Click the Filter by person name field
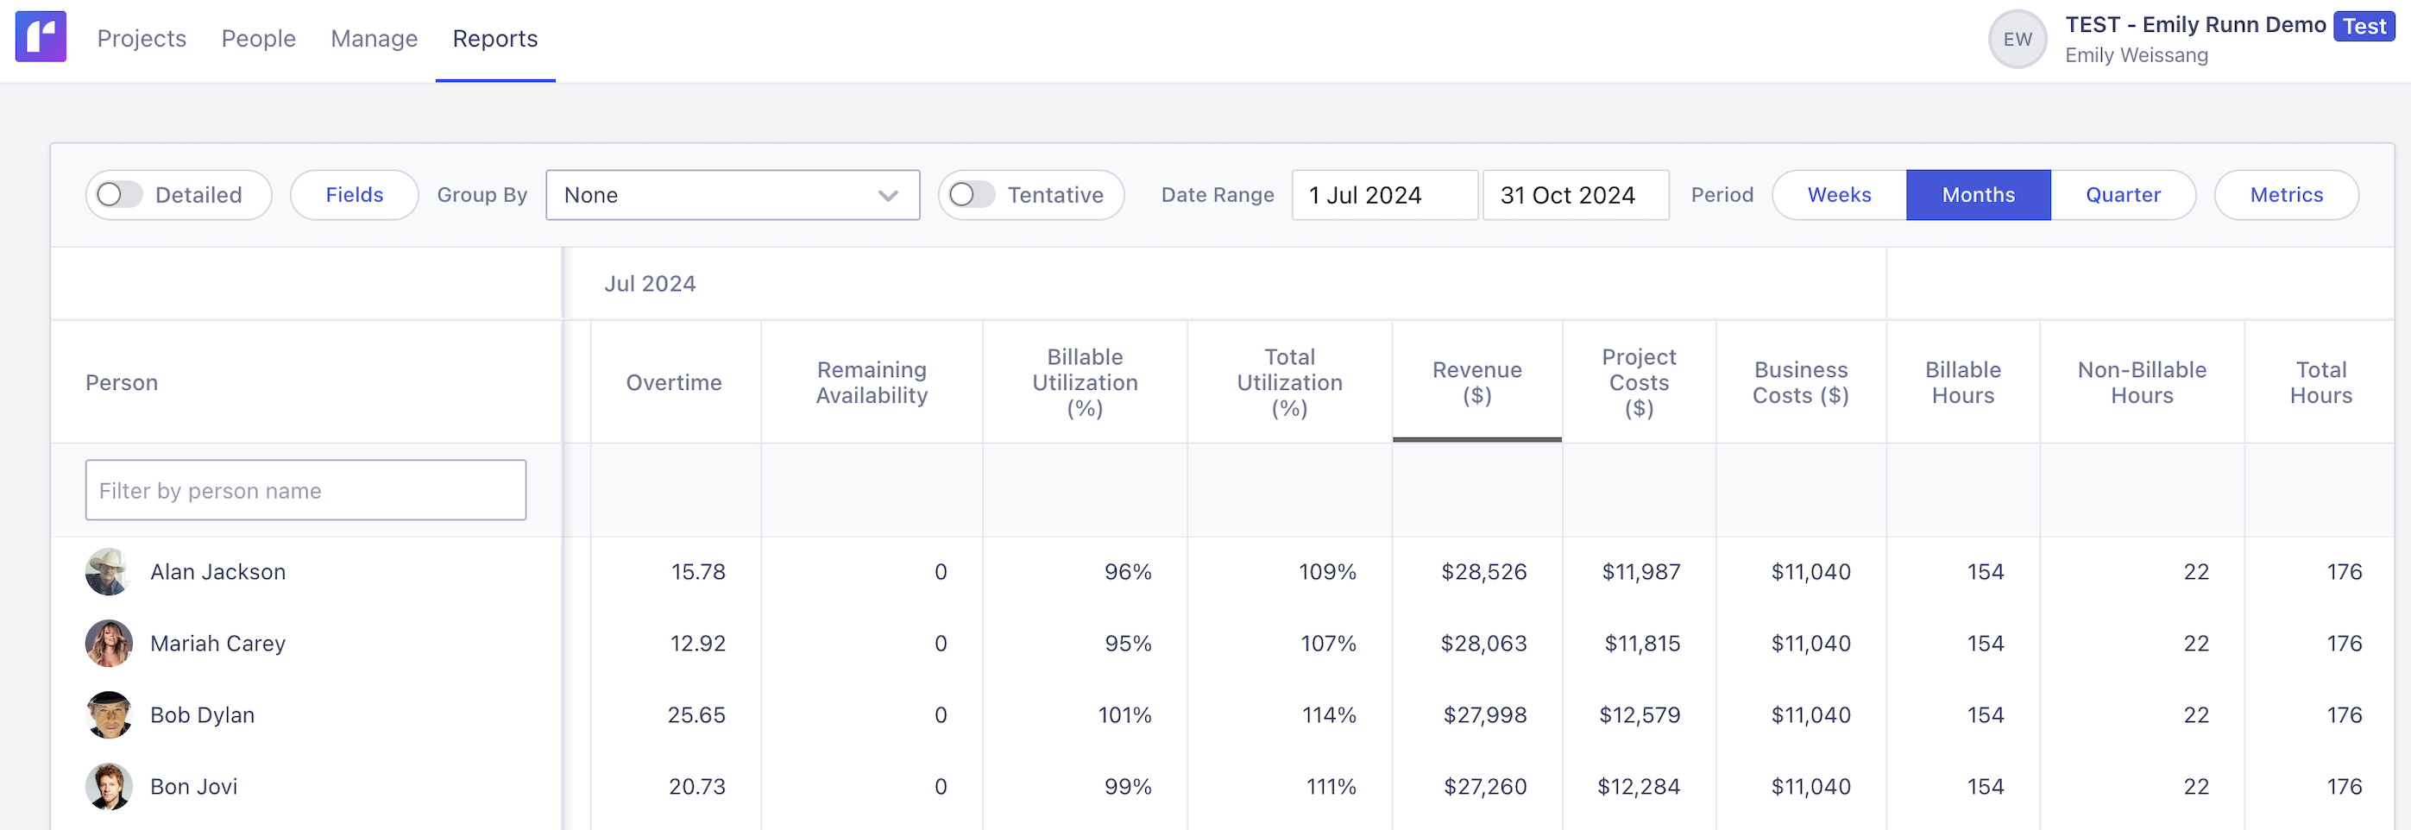The height and width of the screenshot is (830, 2411). coord(305,490)
